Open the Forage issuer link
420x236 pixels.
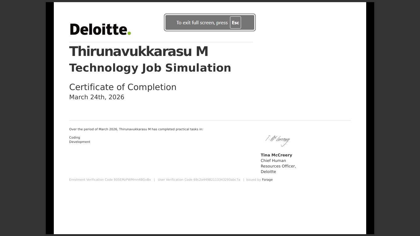click(x=267, y=180)
